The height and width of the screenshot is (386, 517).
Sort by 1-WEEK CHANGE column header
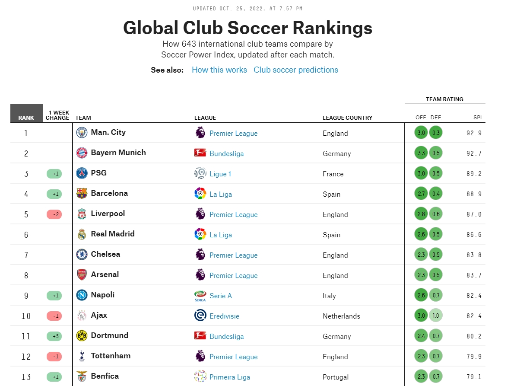coord(57,115)
